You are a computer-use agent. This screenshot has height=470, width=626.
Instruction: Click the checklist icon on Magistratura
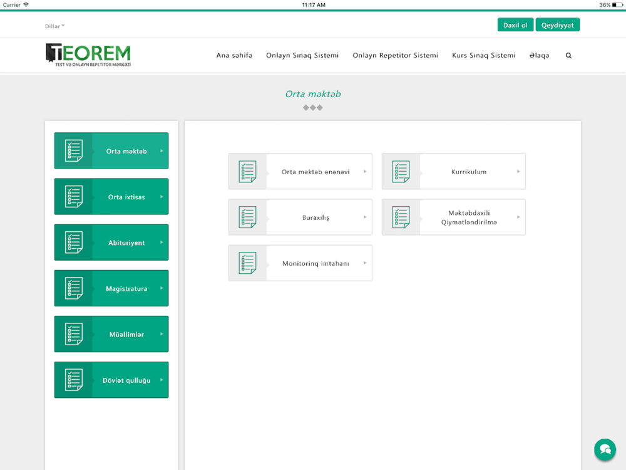(74, 288)
